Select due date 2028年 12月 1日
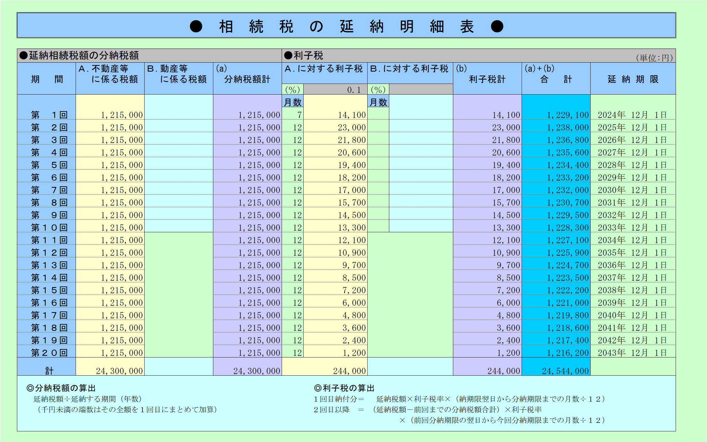 [632, 165]
